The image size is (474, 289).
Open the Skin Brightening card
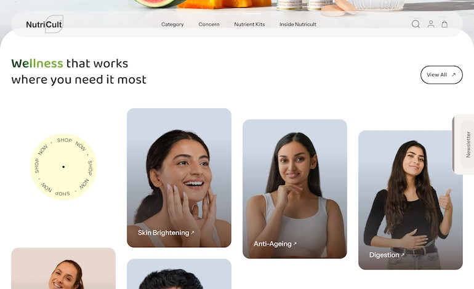[179, 178]
